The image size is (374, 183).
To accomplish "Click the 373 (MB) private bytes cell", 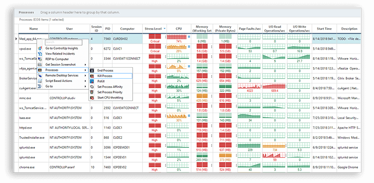I will coord(225,157).
